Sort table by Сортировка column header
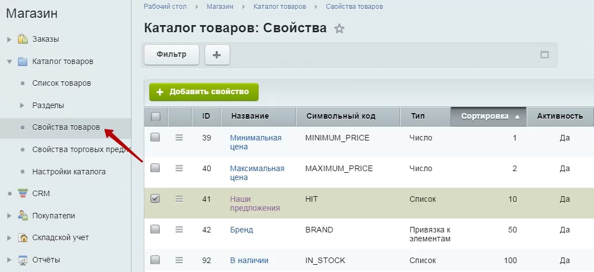Screen dimensions: 594x272 [488, 116]
